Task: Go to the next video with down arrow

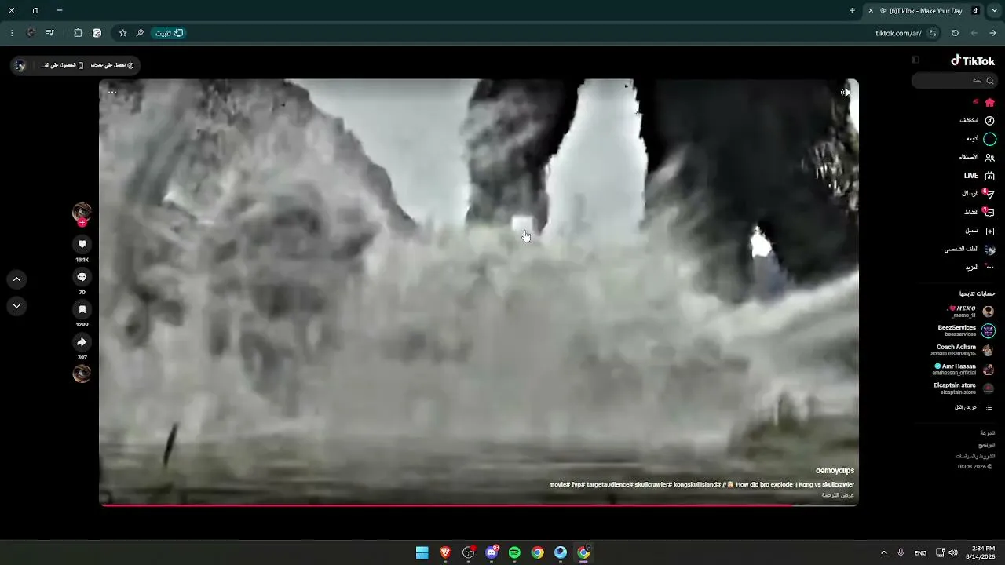Action: [16, 306]
